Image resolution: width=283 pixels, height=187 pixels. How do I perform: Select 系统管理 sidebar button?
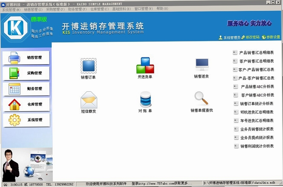click(27, 120)
